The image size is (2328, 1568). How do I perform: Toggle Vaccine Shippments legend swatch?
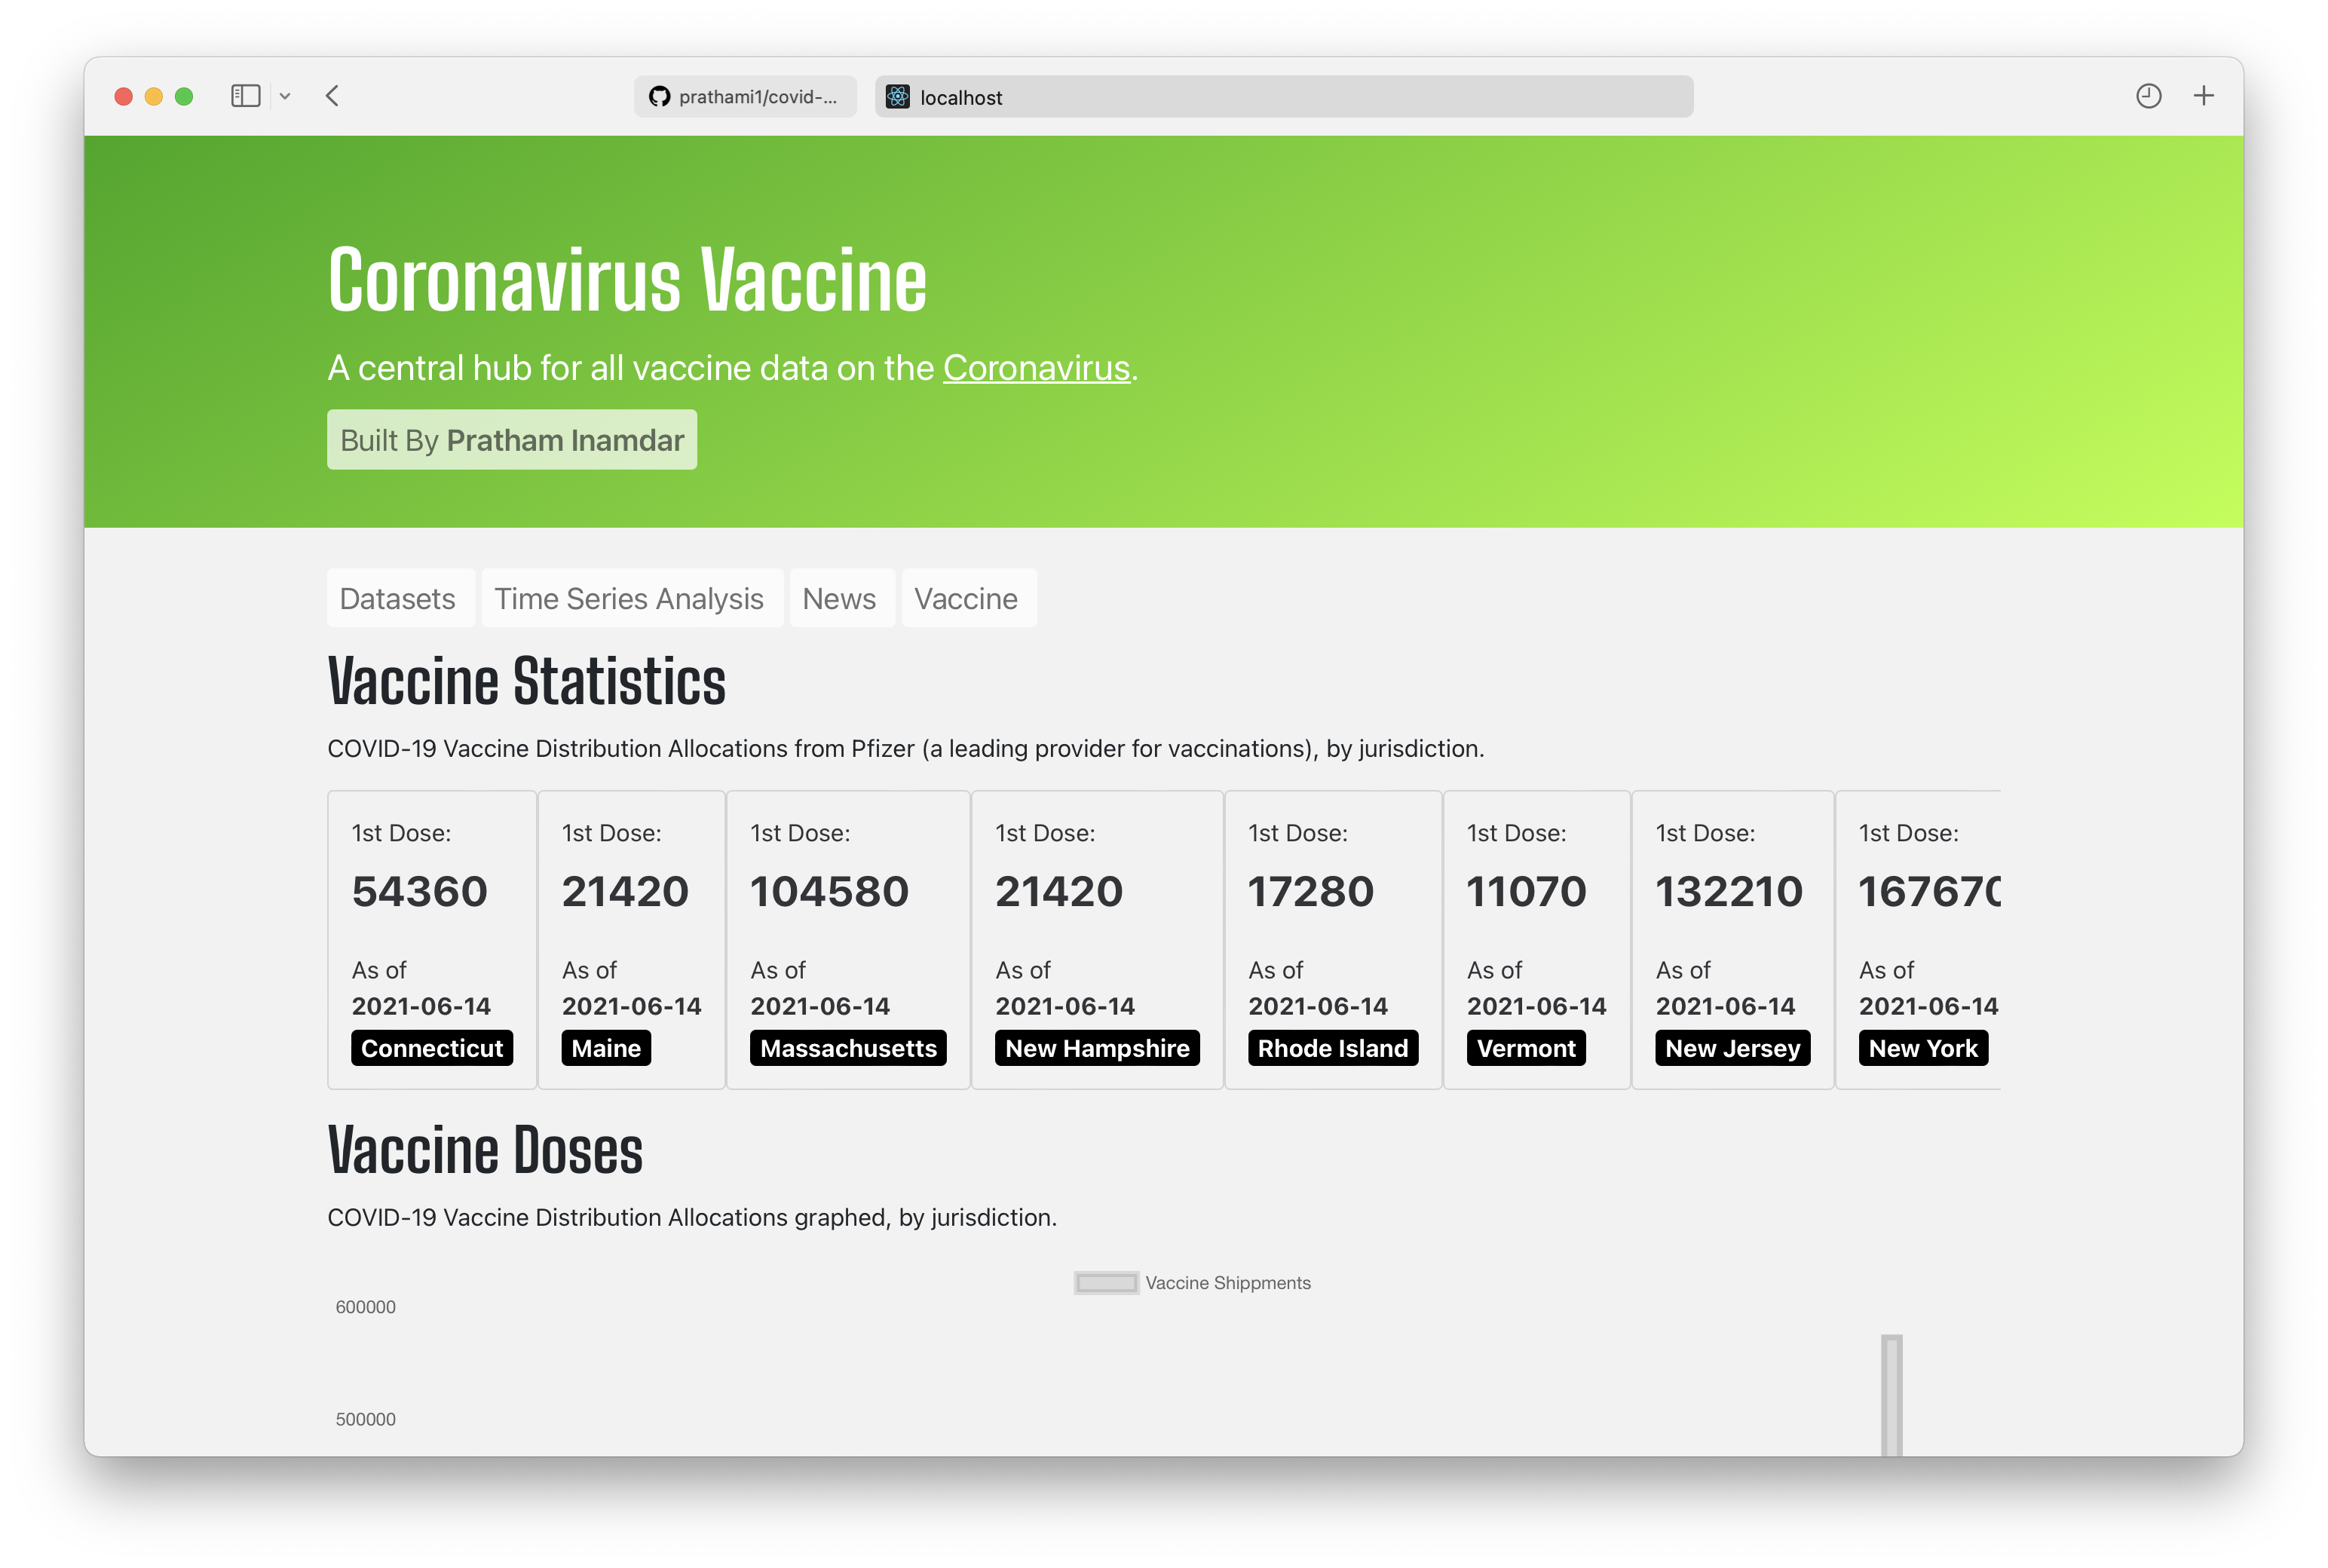point(1106,1283)
